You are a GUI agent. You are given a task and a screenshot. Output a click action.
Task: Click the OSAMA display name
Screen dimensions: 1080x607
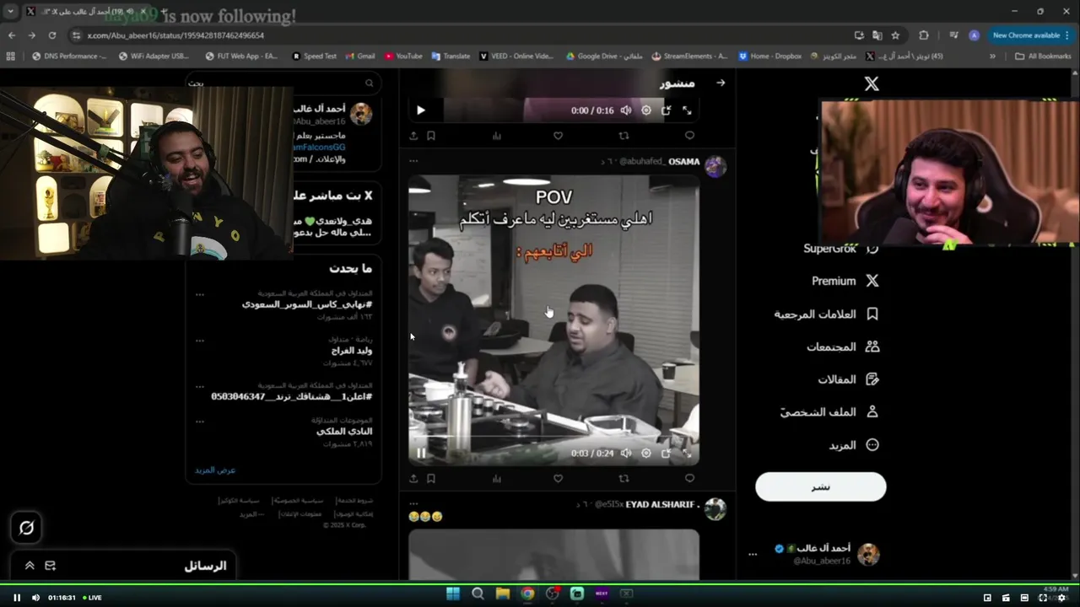point(684,161)
